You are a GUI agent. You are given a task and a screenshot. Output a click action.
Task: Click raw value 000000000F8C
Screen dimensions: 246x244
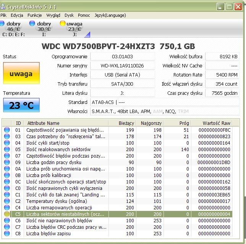[214, 130]
